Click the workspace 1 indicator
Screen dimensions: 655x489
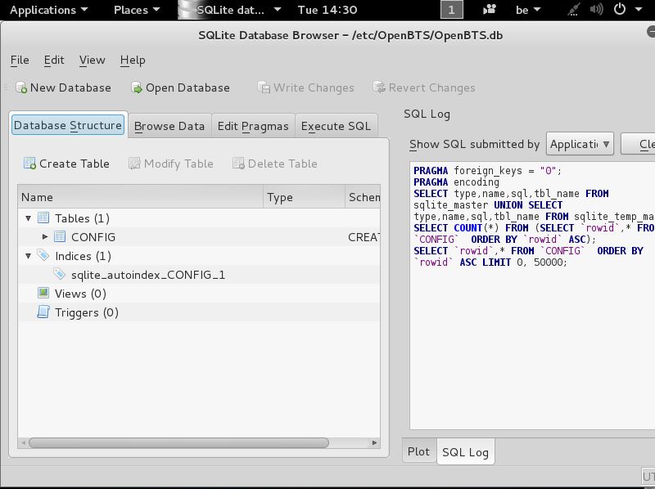(452, 10)
